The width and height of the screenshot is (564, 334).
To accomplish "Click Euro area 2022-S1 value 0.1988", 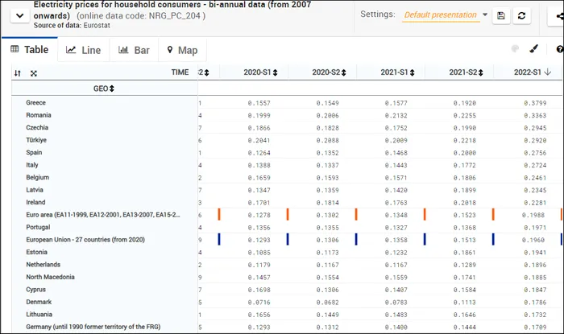I will [533, 215].
